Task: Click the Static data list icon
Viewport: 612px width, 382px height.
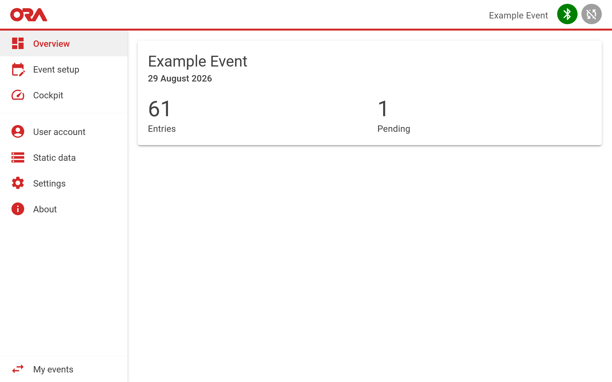Action: click(x=18, y=157)
